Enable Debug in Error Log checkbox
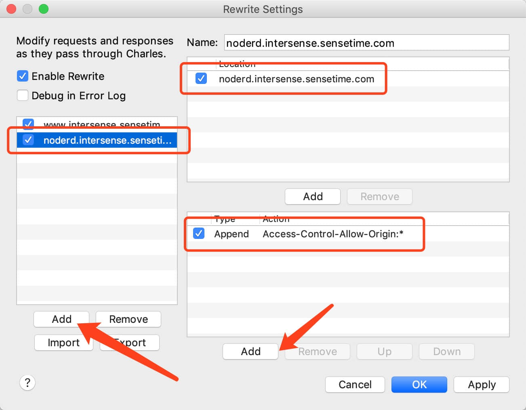 (x=23, y=95)
